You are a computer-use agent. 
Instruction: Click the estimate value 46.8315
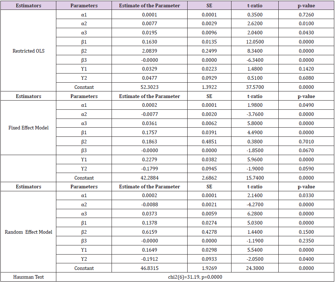(150, 268)
